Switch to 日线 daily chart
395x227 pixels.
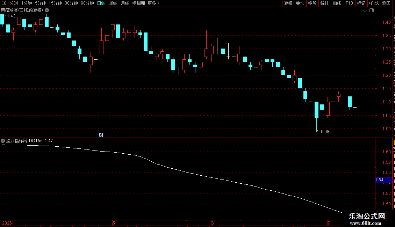[101, 3]
